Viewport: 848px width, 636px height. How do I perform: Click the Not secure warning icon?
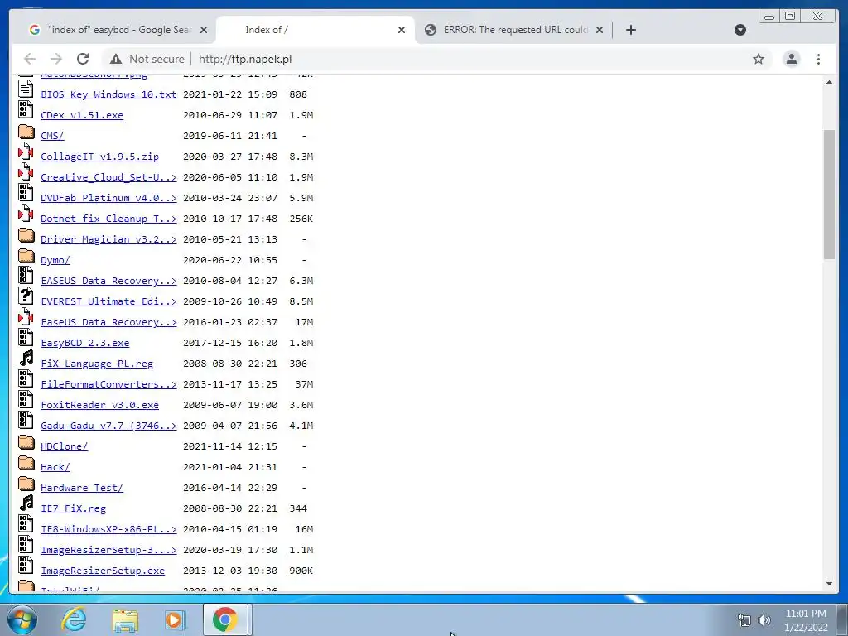pyautogui.click(x=116, y=59)
